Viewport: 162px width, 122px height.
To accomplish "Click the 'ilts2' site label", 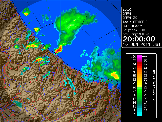I will 127,10.
